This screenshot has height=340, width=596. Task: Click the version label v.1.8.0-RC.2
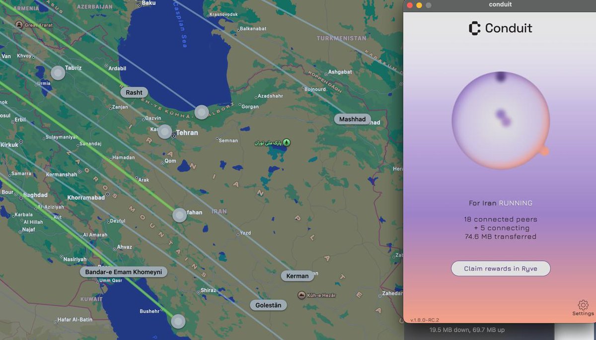[425, 320]
